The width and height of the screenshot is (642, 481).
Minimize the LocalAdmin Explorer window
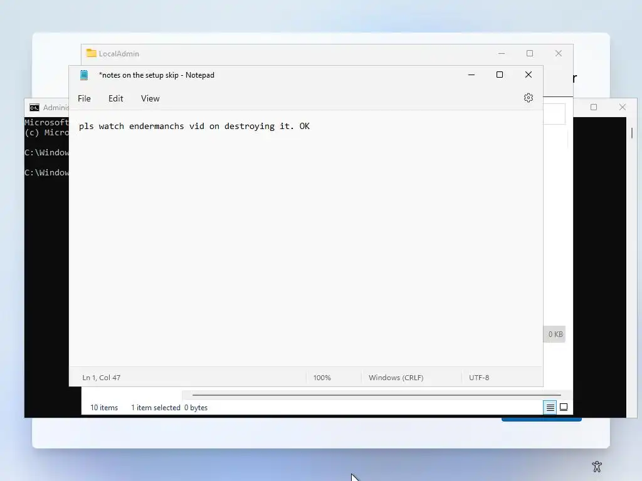pyautogui.click(x=502, y=54)
